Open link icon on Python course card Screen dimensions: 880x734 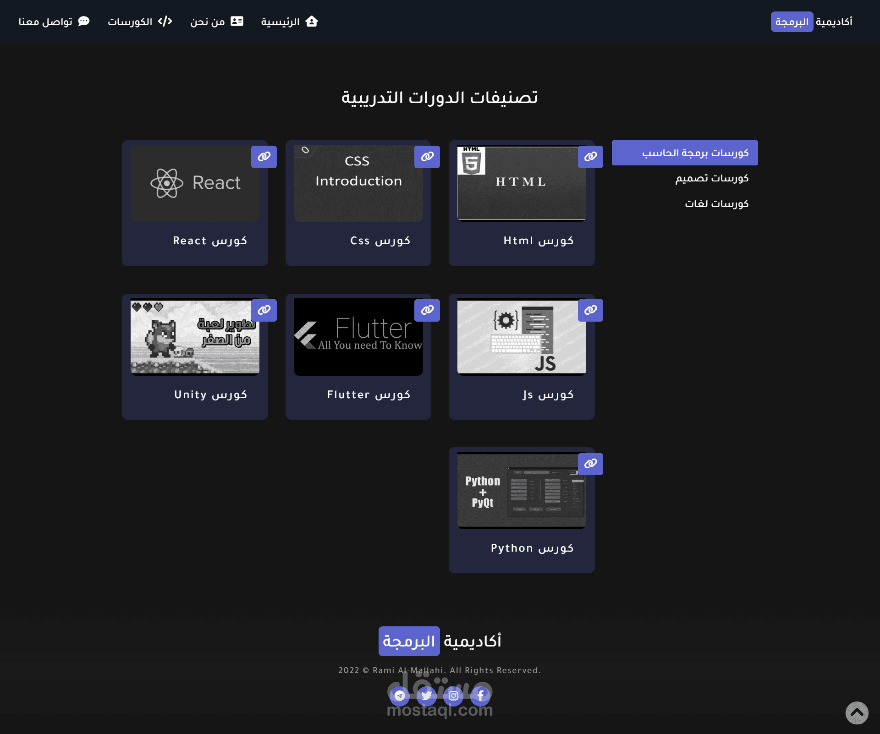click(x=590, y=464)
